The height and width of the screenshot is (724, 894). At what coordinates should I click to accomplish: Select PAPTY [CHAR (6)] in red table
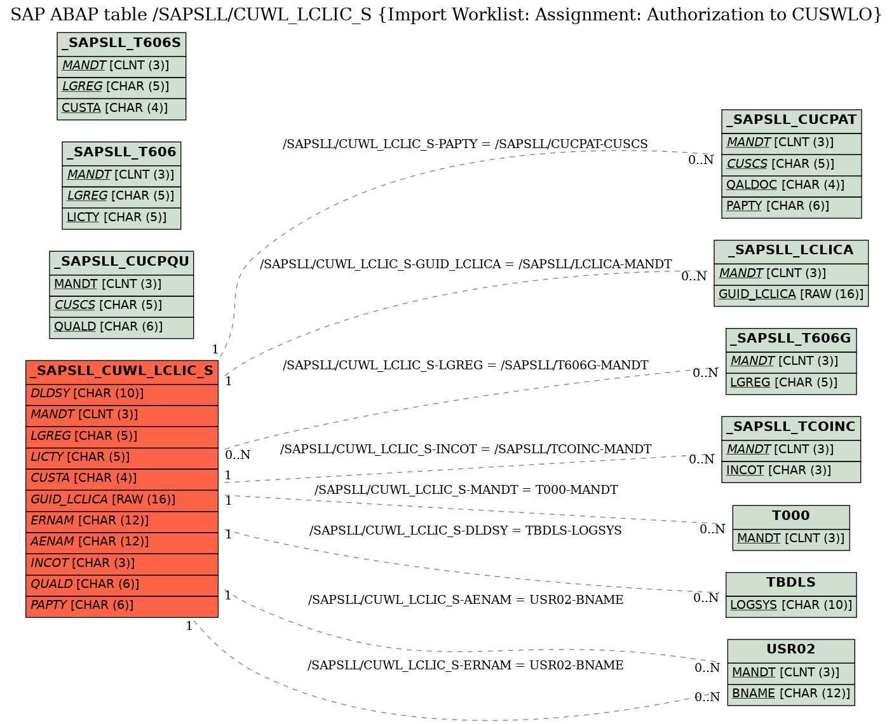click(x=122, y=606)
